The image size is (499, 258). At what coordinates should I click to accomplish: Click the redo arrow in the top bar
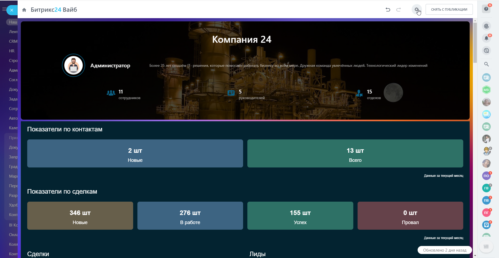pyautogui.click(x=398, y=10)
